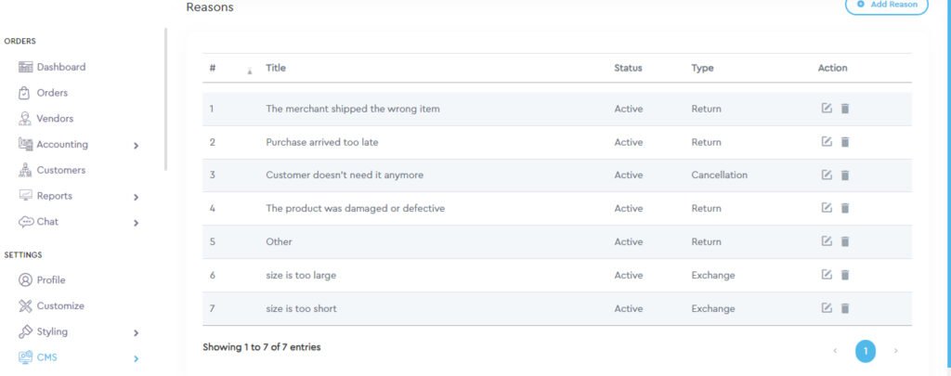
Task: Edit the 'Other' reason row
Action: pos(827,241)
